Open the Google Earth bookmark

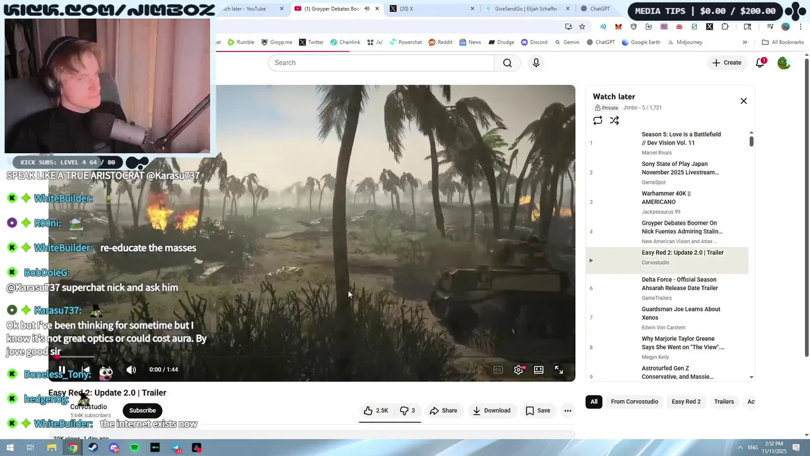tap(641, 42)
